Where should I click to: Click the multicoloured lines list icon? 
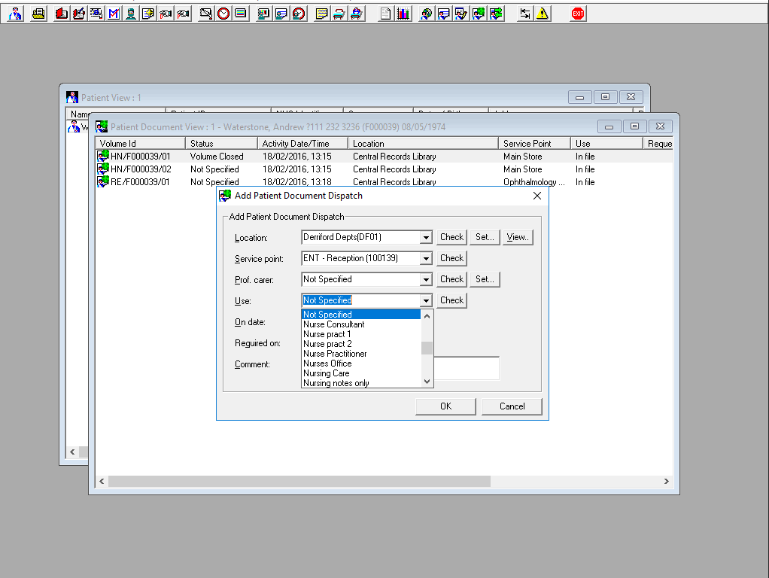tap(240, 14)
